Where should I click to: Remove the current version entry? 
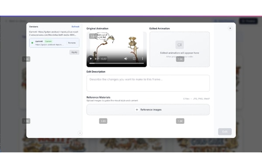72,43
